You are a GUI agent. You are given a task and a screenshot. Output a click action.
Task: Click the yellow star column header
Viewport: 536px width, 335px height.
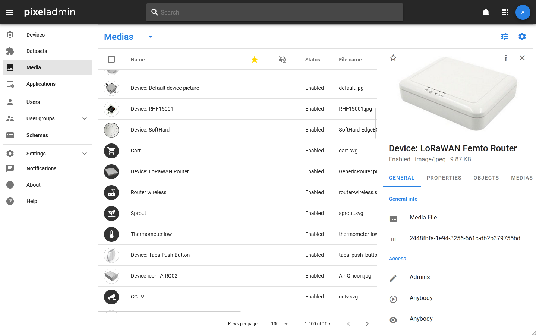[255, 60]
